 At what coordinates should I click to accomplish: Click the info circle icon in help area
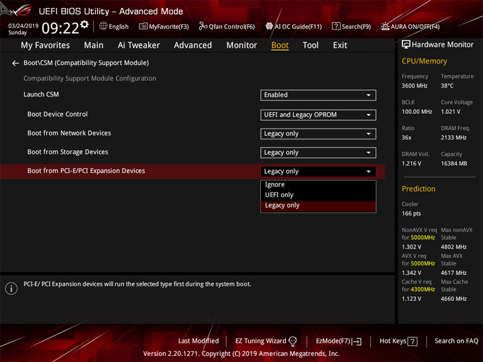tap(11, 288)
